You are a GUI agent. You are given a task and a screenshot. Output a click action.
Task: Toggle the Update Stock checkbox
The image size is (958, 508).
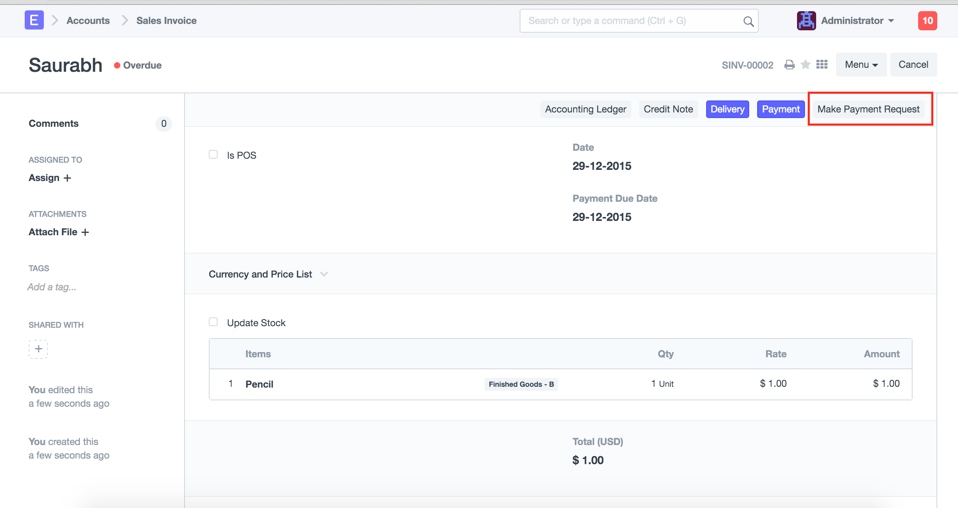(x=213, y=322)
